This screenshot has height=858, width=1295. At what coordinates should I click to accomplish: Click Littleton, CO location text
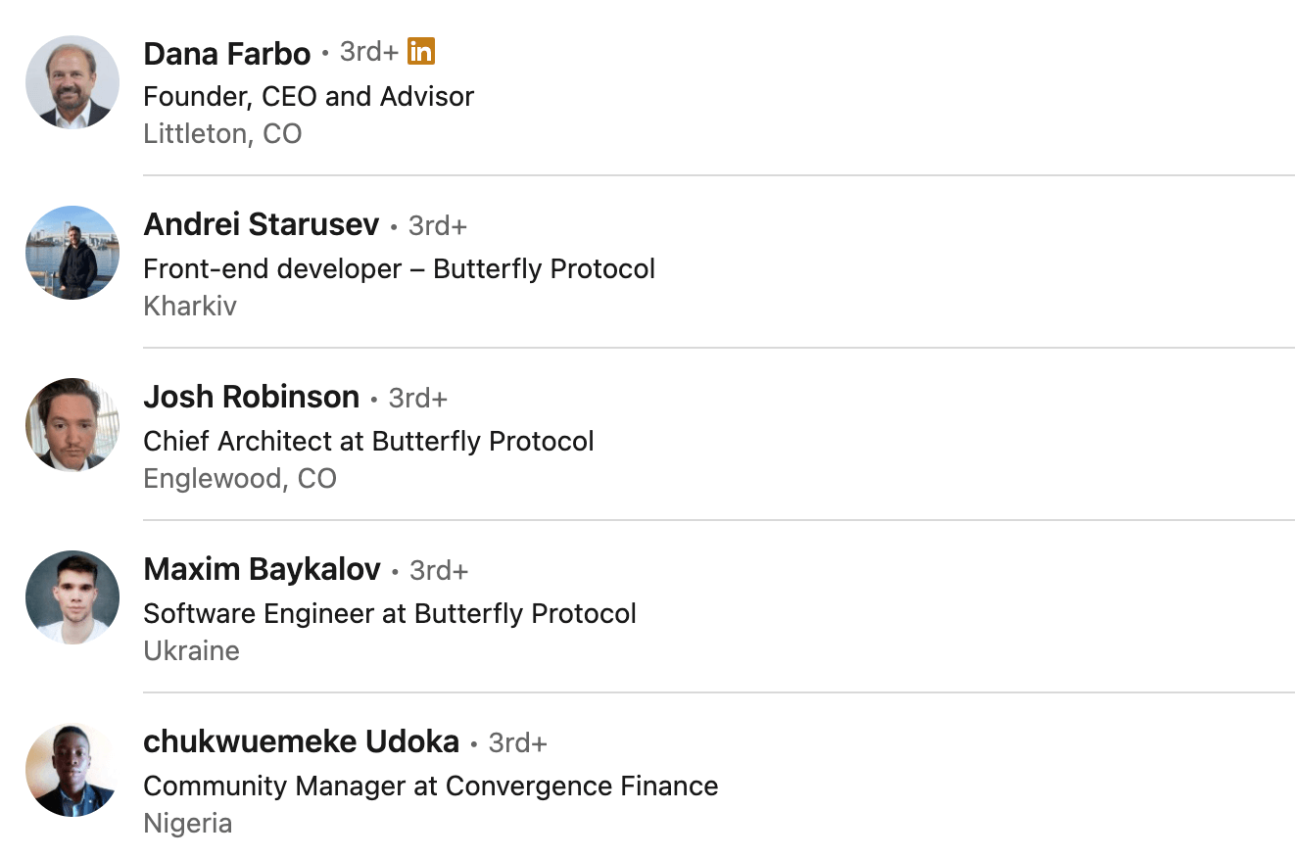pyautogui.click(x=222, y=133)
